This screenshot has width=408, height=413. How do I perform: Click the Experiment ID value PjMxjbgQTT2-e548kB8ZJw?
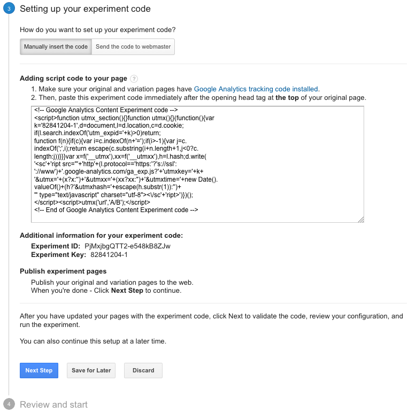point(127,246)
